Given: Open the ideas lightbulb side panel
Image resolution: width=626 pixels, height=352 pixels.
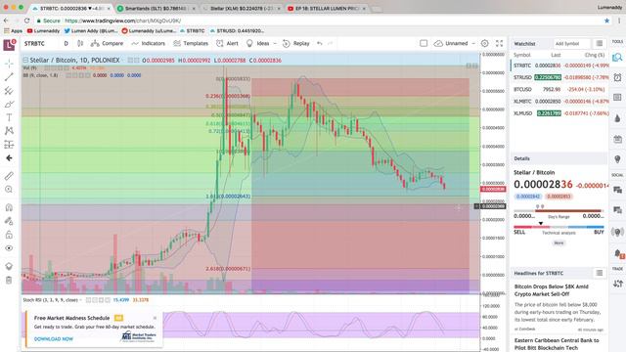Looking at the screenshot, I should tap(617, 159).
